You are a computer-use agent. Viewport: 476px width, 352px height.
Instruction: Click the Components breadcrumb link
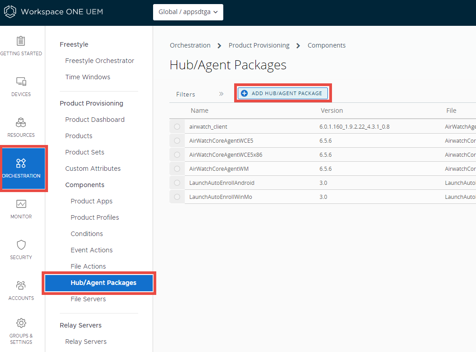tap(327, 46)
